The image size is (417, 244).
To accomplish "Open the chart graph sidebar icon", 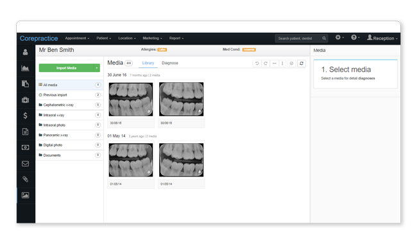I will click(25, 68).
